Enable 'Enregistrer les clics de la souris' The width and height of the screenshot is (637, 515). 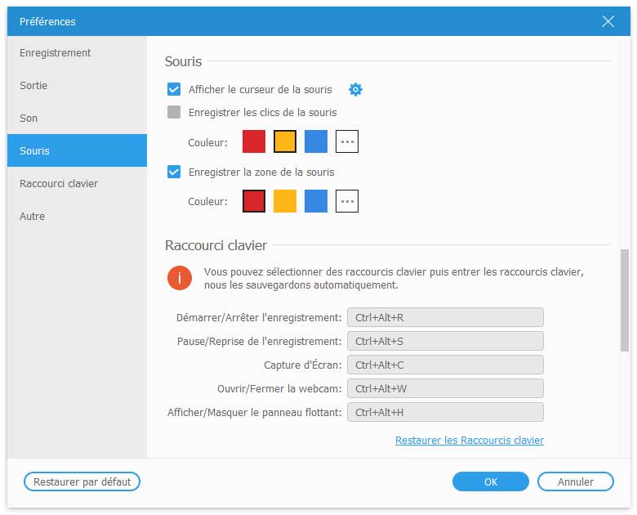click(174, 113)
